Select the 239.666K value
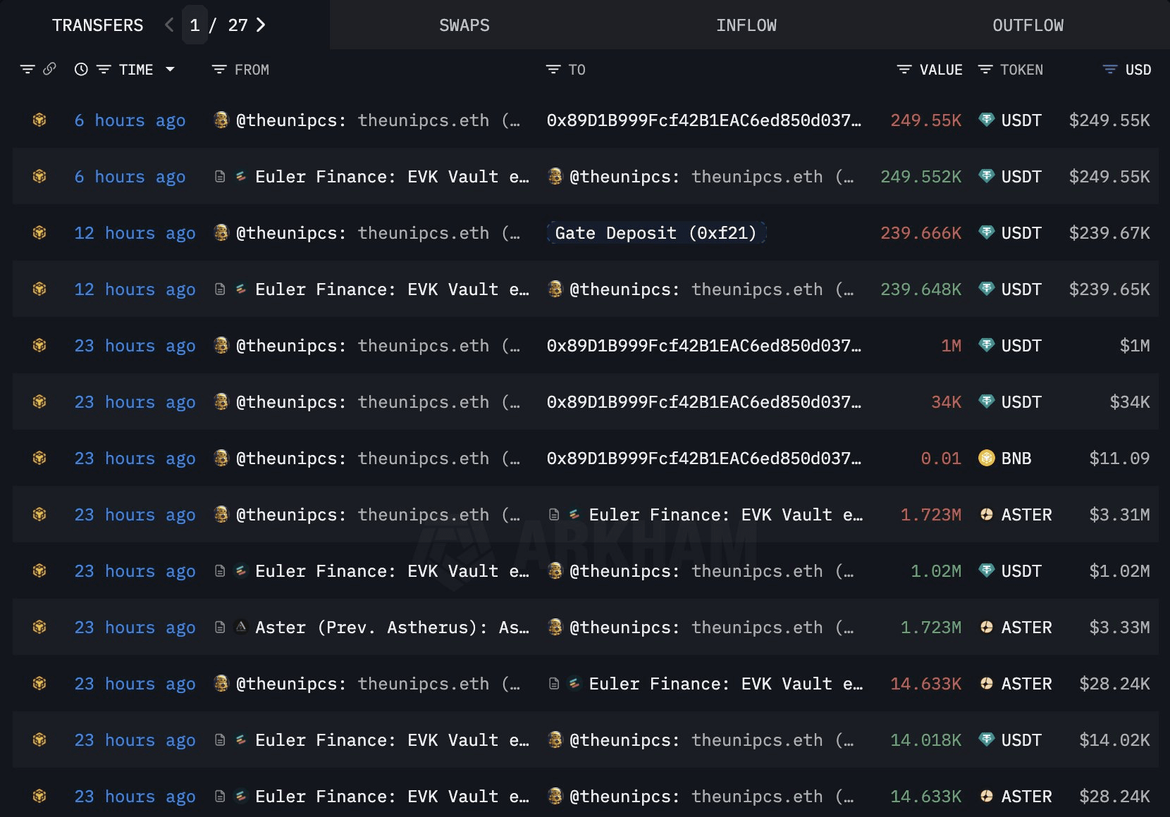 [x=920, y=233]
